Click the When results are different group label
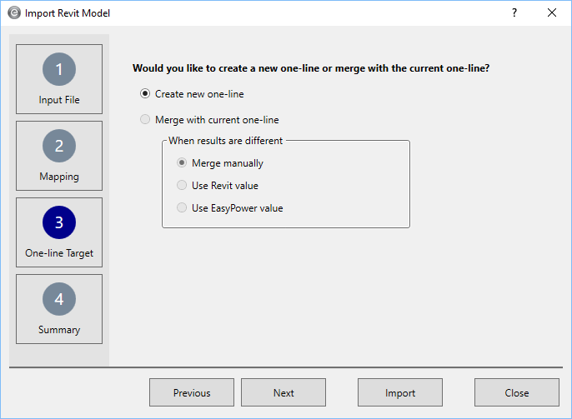Screen dimensions: 572x419 pos(225,141)
